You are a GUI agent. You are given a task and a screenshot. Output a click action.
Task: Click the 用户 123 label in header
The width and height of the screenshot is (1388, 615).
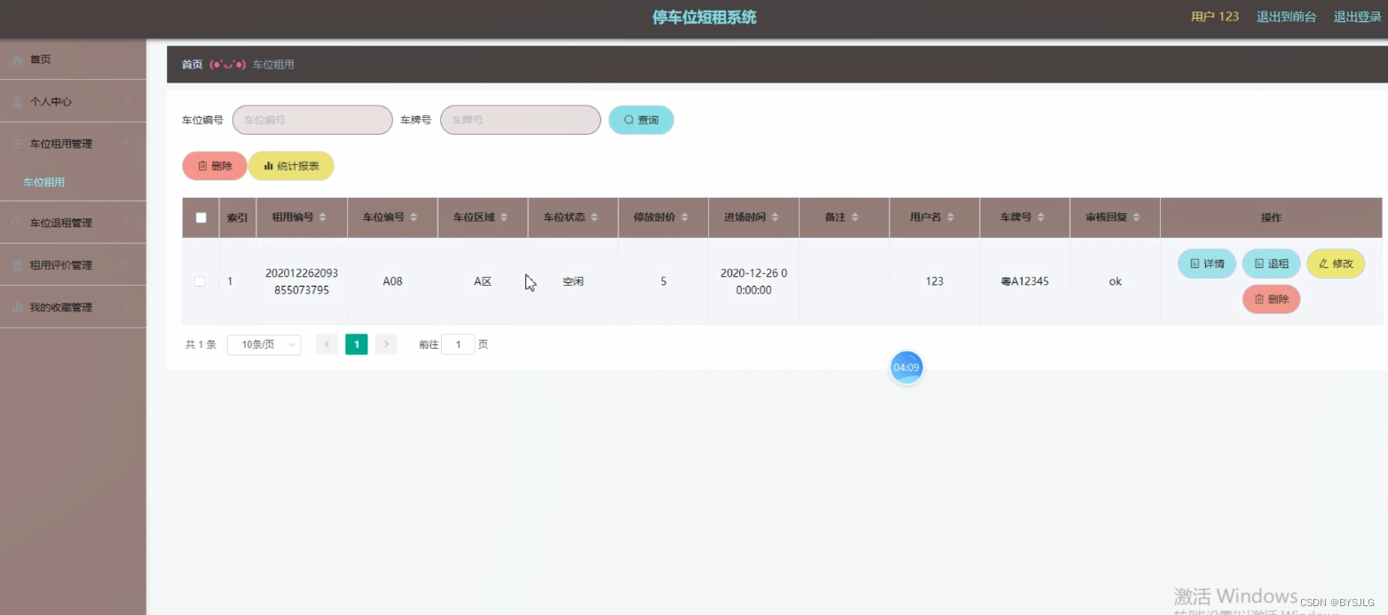pos(1215,17)
